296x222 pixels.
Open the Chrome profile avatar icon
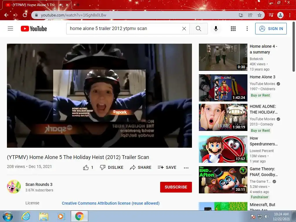tap(280, 15)
